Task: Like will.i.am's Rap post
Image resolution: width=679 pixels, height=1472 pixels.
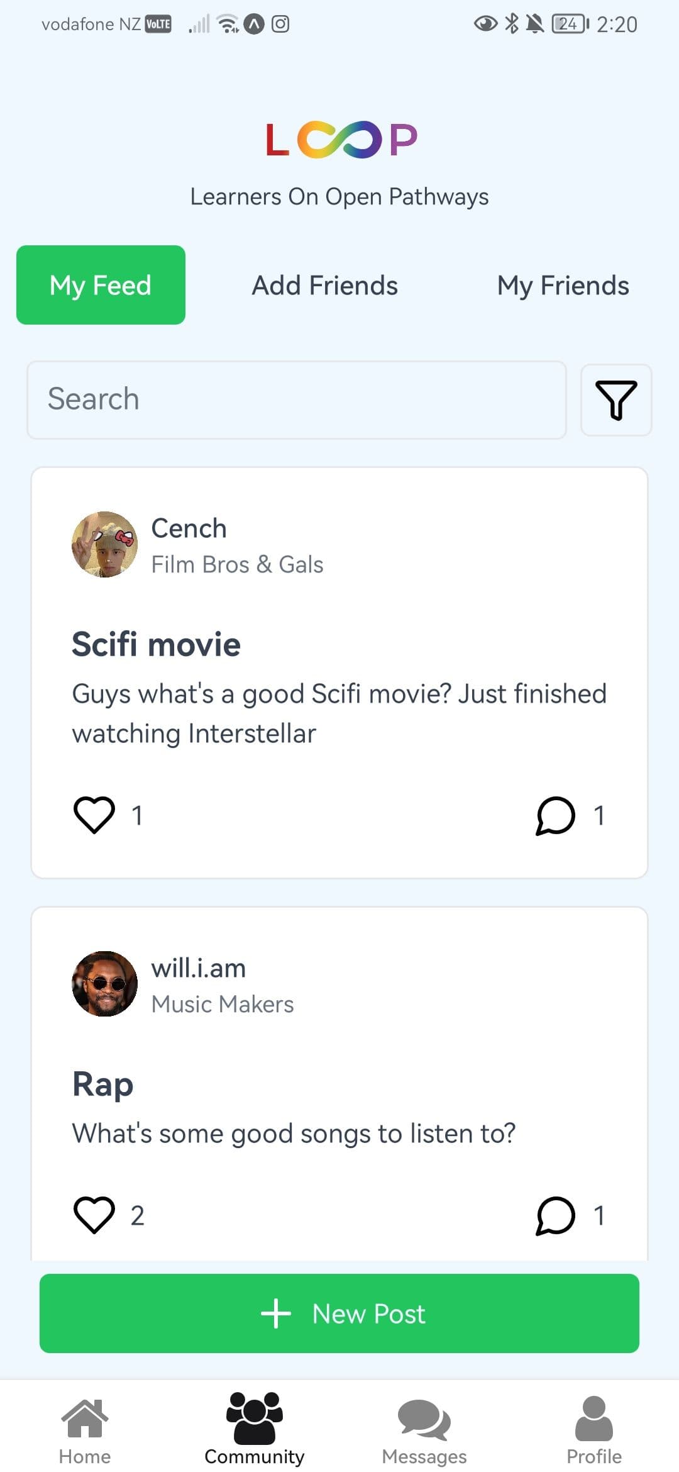Action: (94, 1215)
